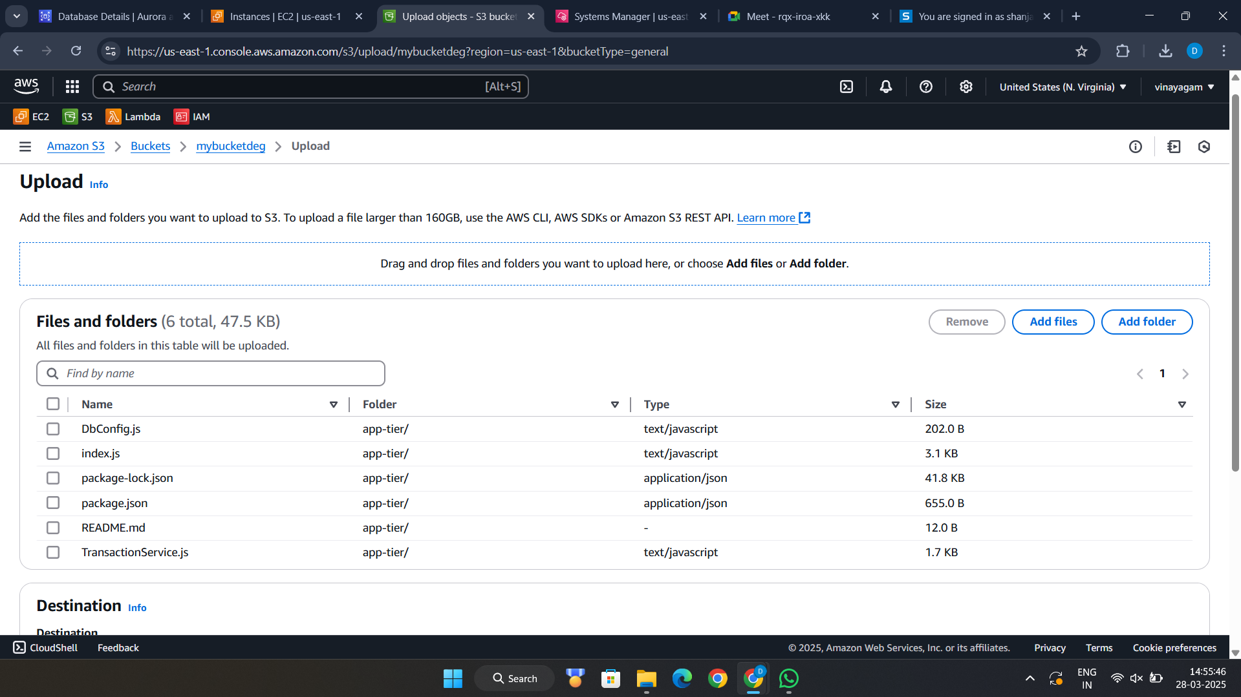Open vinayagam account menu

pyautogui.click(x=1184, y=87)
